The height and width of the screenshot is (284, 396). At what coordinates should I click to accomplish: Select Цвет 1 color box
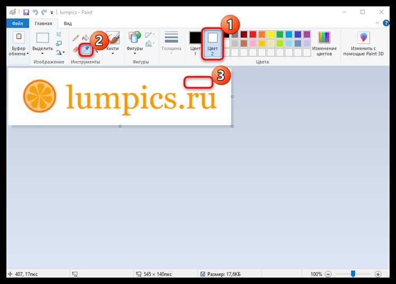(x=195, y=43)
